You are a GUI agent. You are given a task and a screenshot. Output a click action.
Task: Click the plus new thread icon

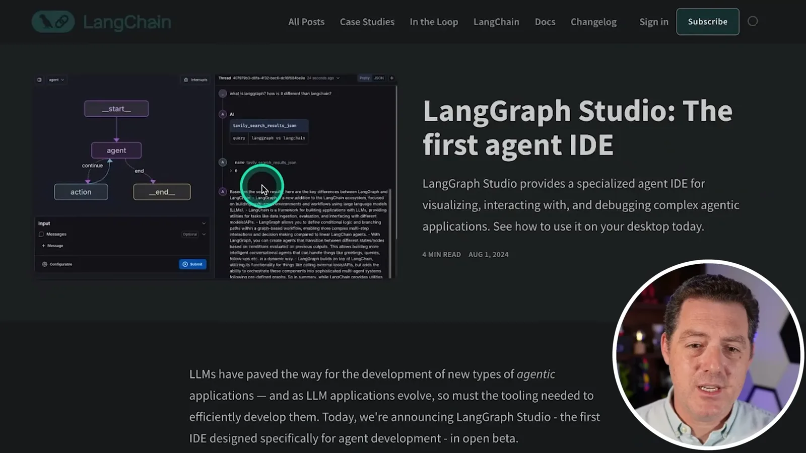pos(392,78)
